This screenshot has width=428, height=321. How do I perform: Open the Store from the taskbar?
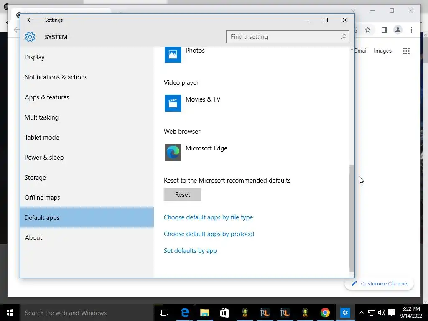[224, 313]
